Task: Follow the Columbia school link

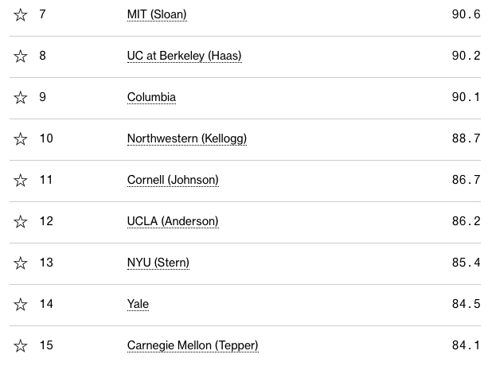Action: coord(151,97)
